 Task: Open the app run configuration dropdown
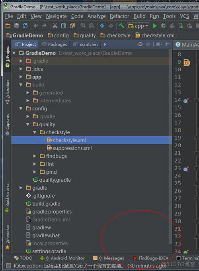(x=138, y=26)
